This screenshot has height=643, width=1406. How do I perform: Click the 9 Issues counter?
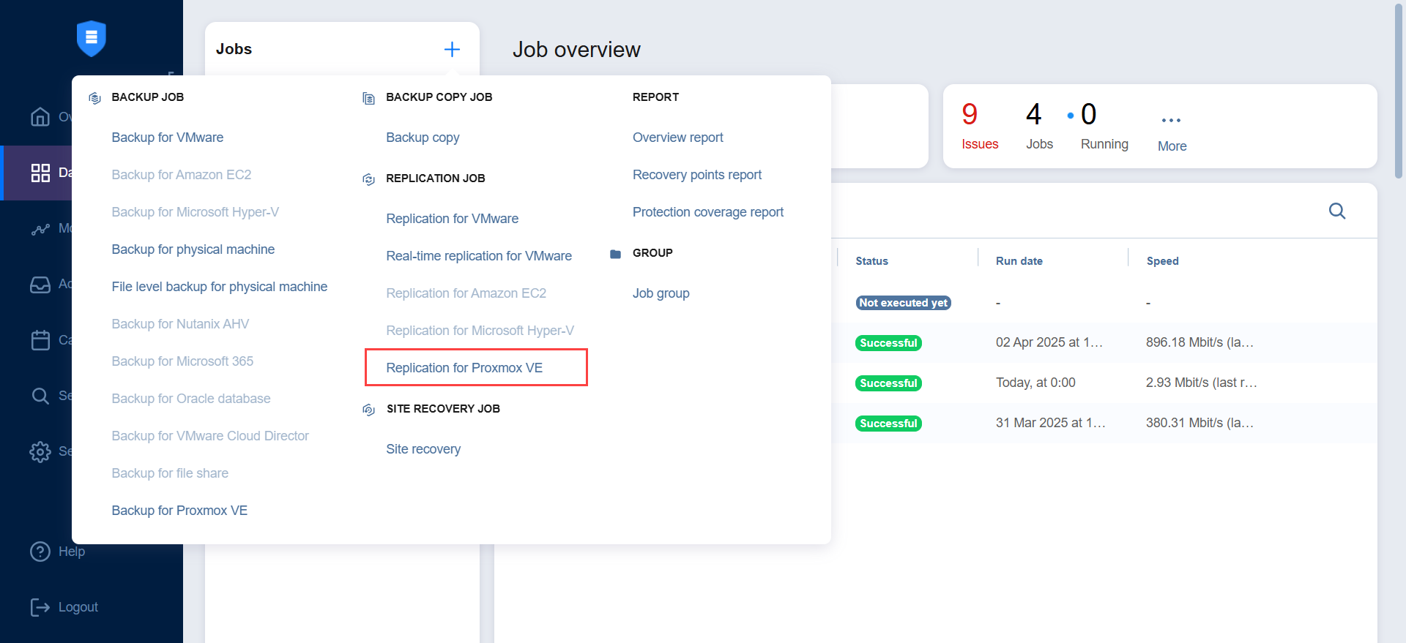pyautogui.click(x=979, y=126)
